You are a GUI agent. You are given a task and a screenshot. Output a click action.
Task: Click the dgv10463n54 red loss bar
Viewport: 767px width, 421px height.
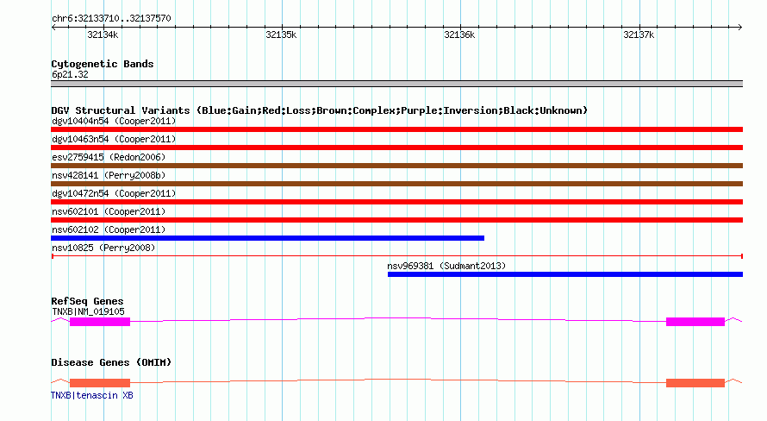[396, 148]
